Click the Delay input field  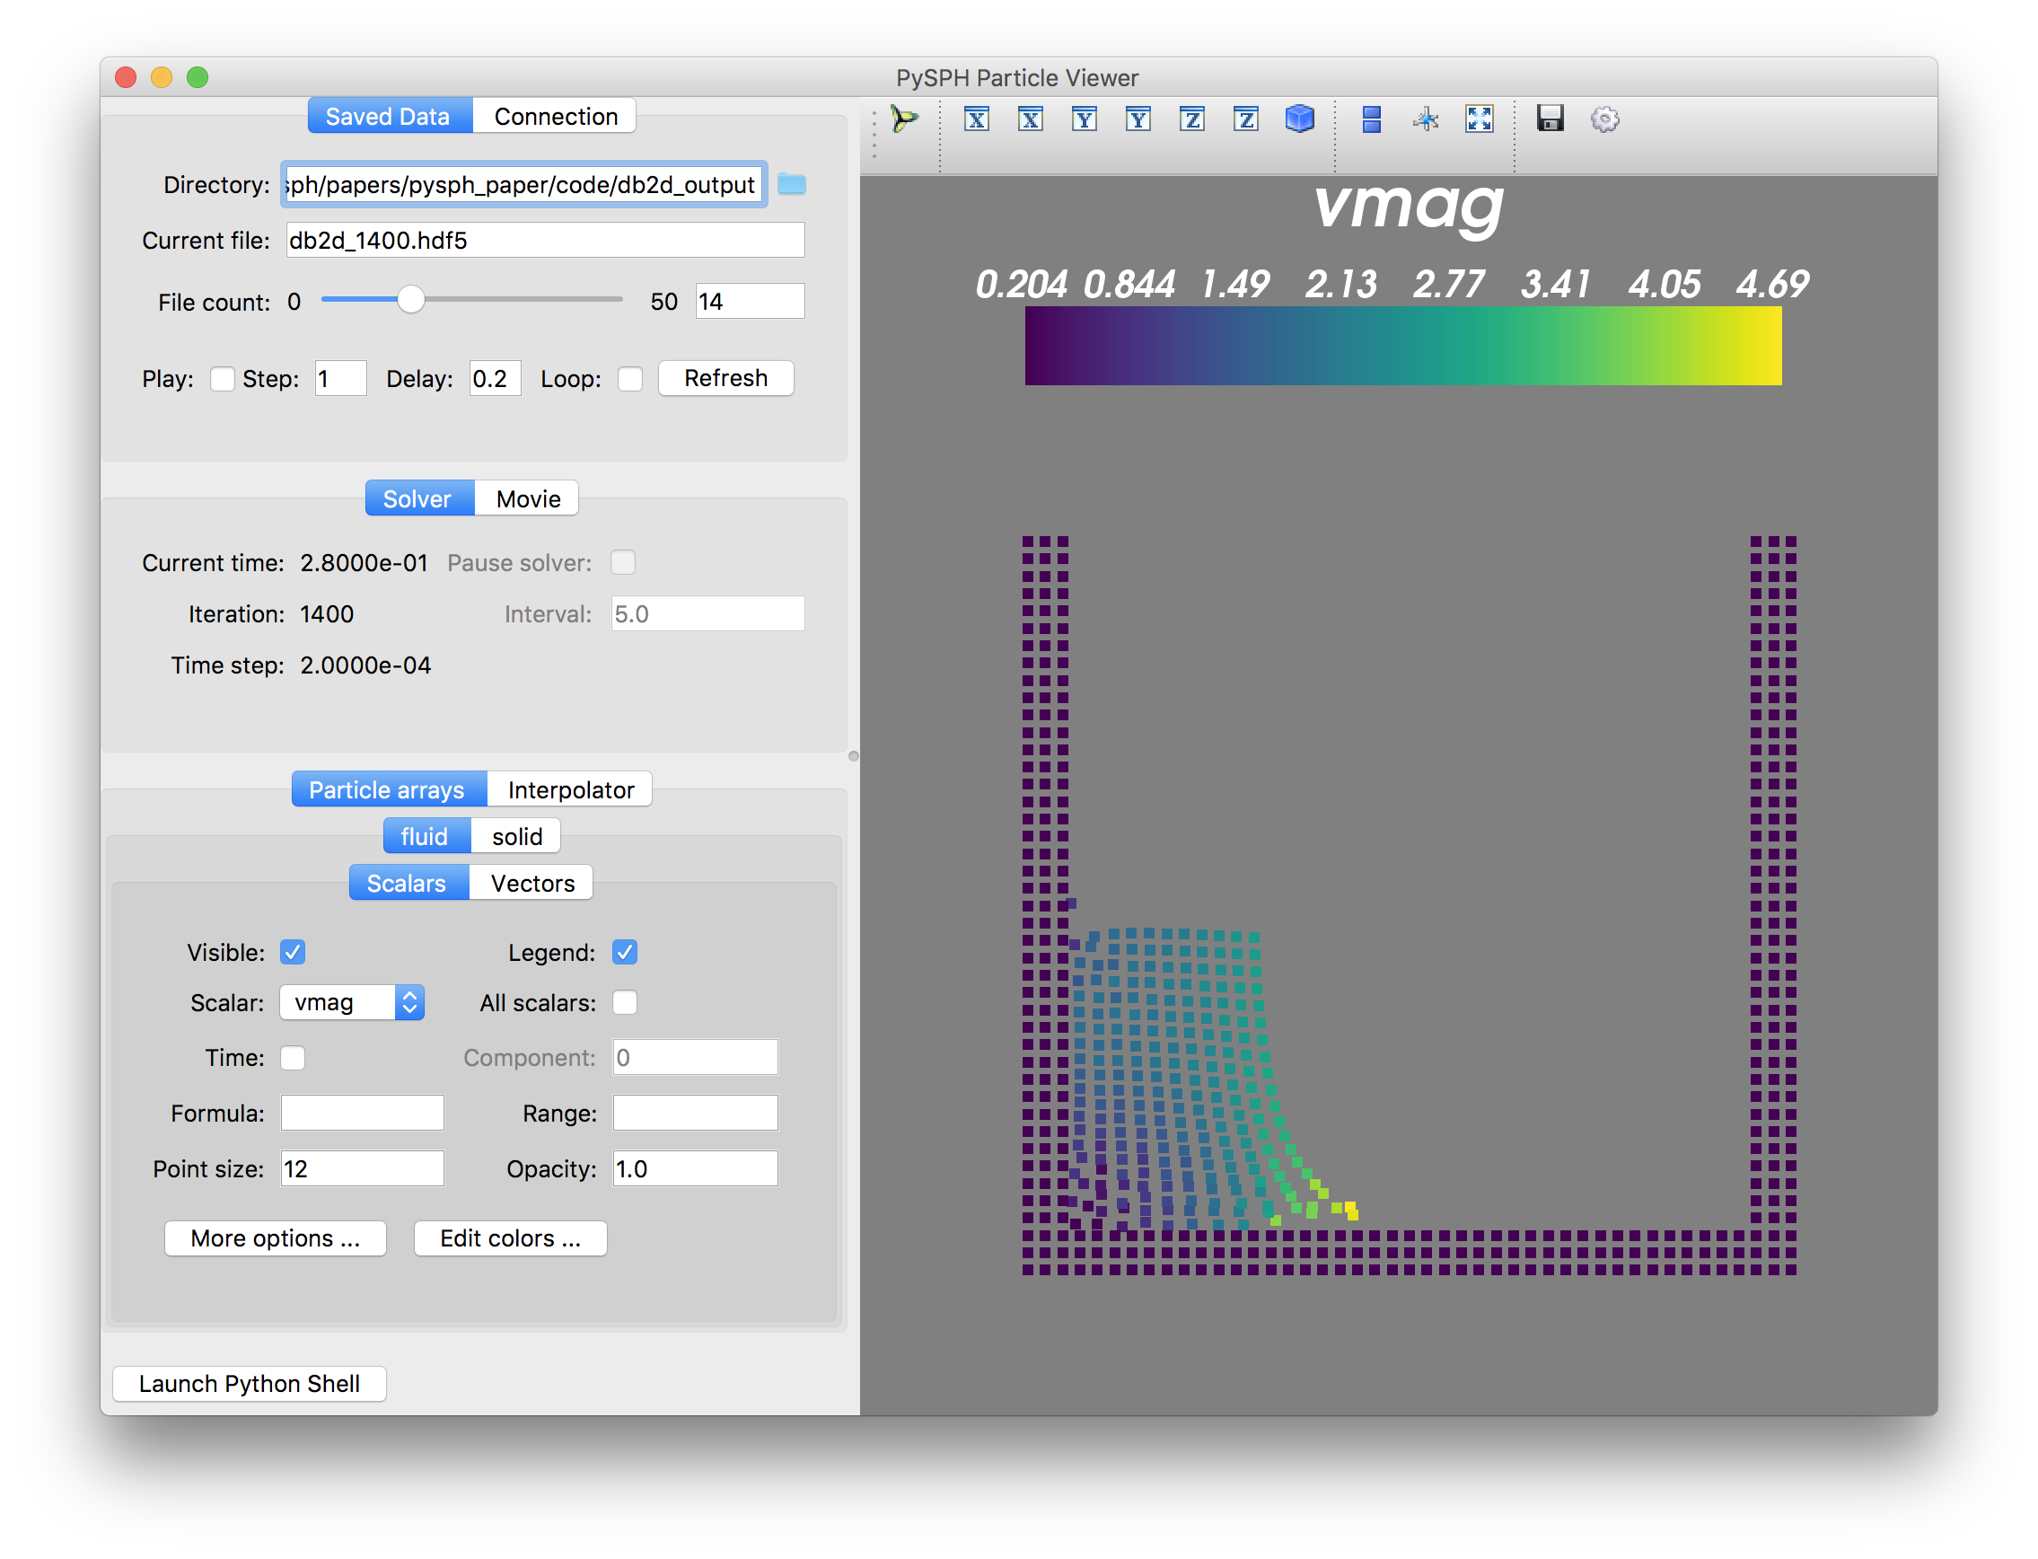[495, 379]
